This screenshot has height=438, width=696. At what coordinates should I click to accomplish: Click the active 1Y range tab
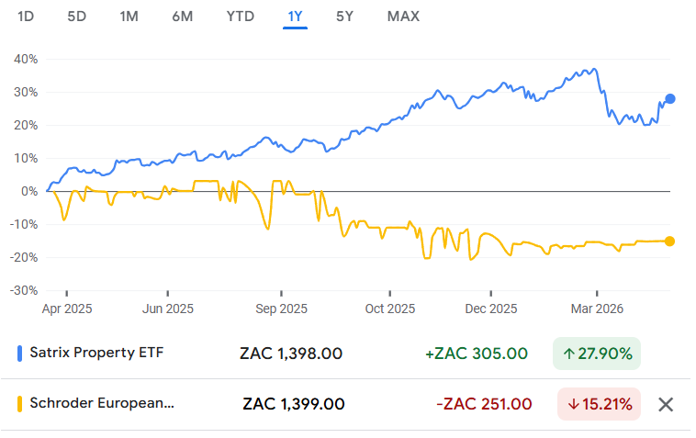[x=295, y=17]
